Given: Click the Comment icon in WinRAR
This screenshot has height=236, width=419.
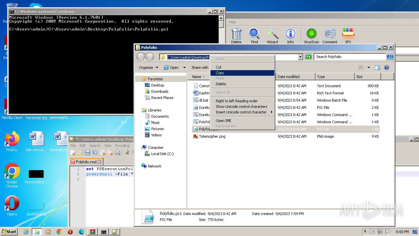Looking at the screenshot, I should 330,36.
